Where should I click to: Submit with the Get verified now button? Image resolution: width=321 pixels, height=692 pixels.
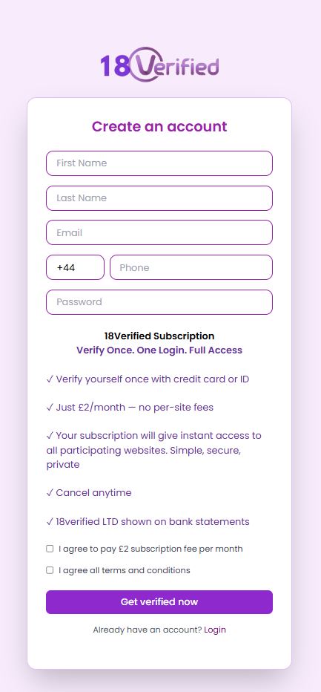pyautogui.click(x=159, y=602)
